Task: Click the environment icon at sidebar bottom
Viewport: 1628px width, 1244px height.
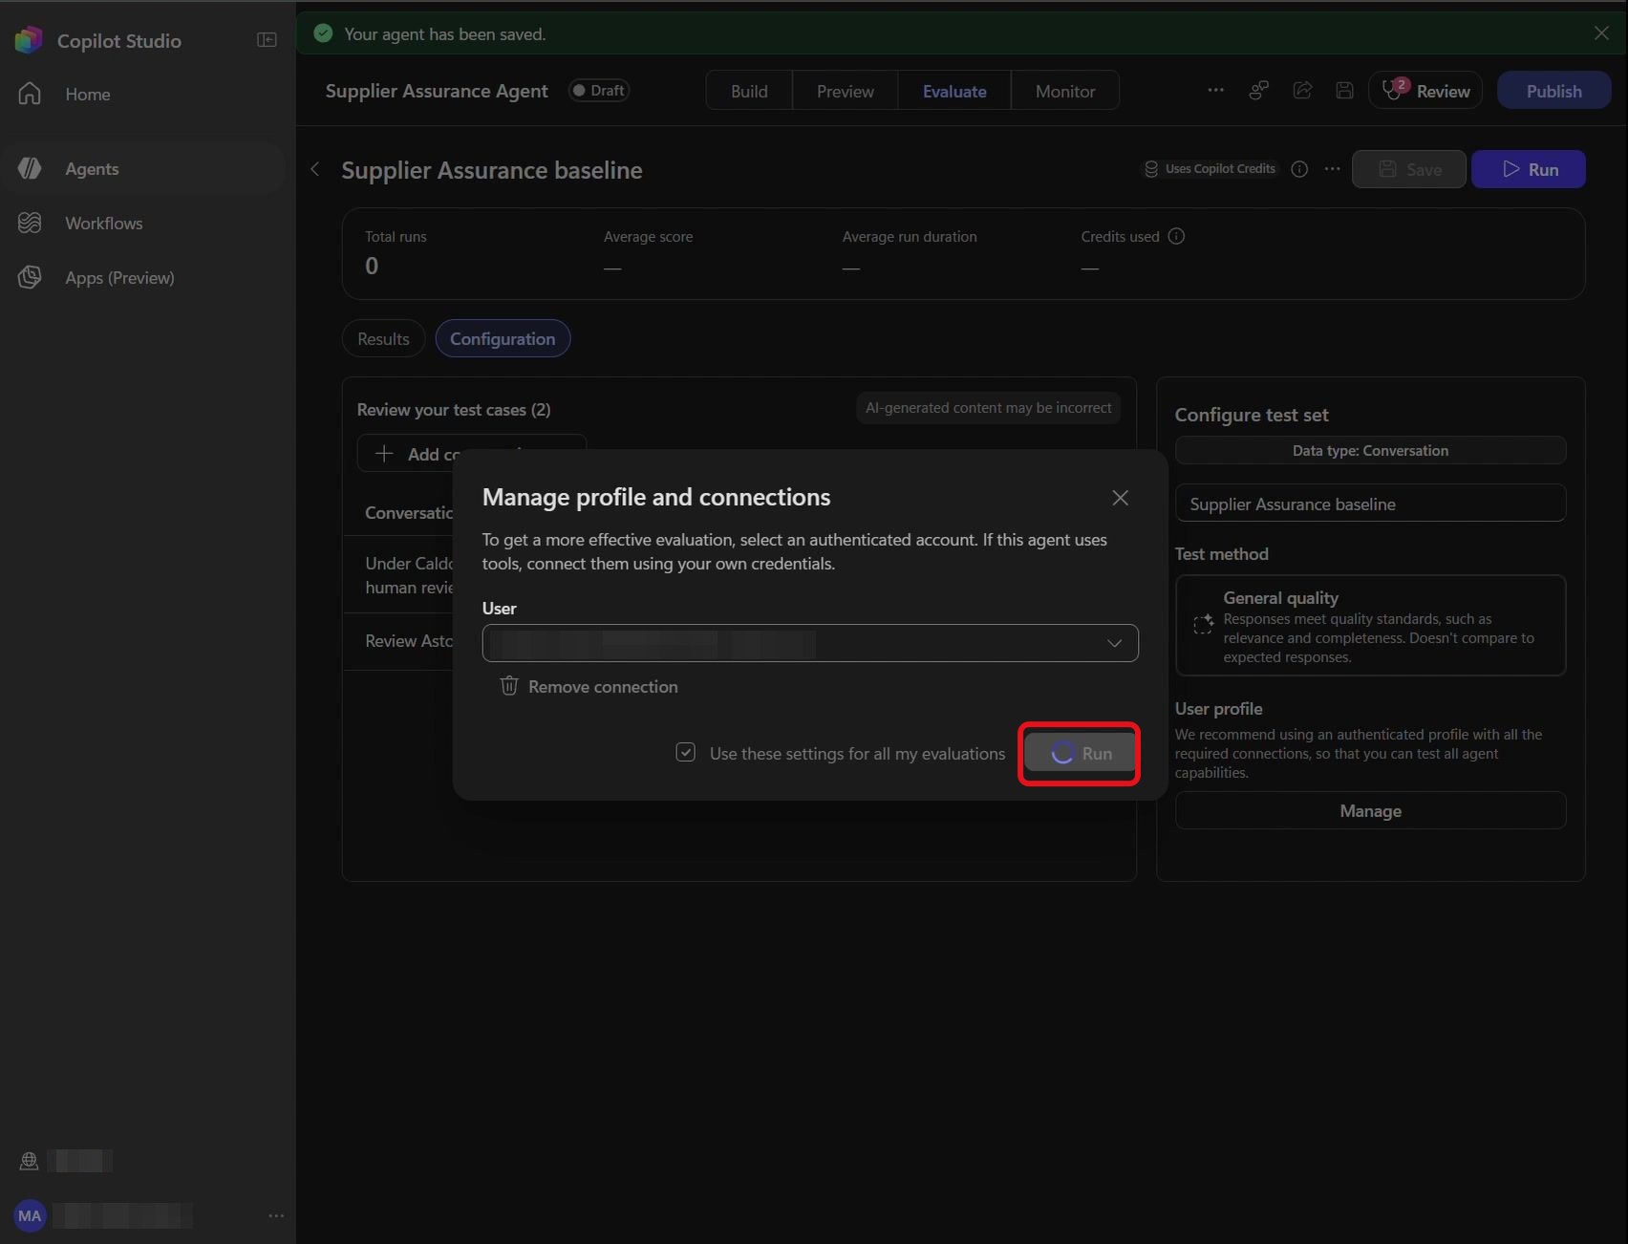Action: 29,1161
